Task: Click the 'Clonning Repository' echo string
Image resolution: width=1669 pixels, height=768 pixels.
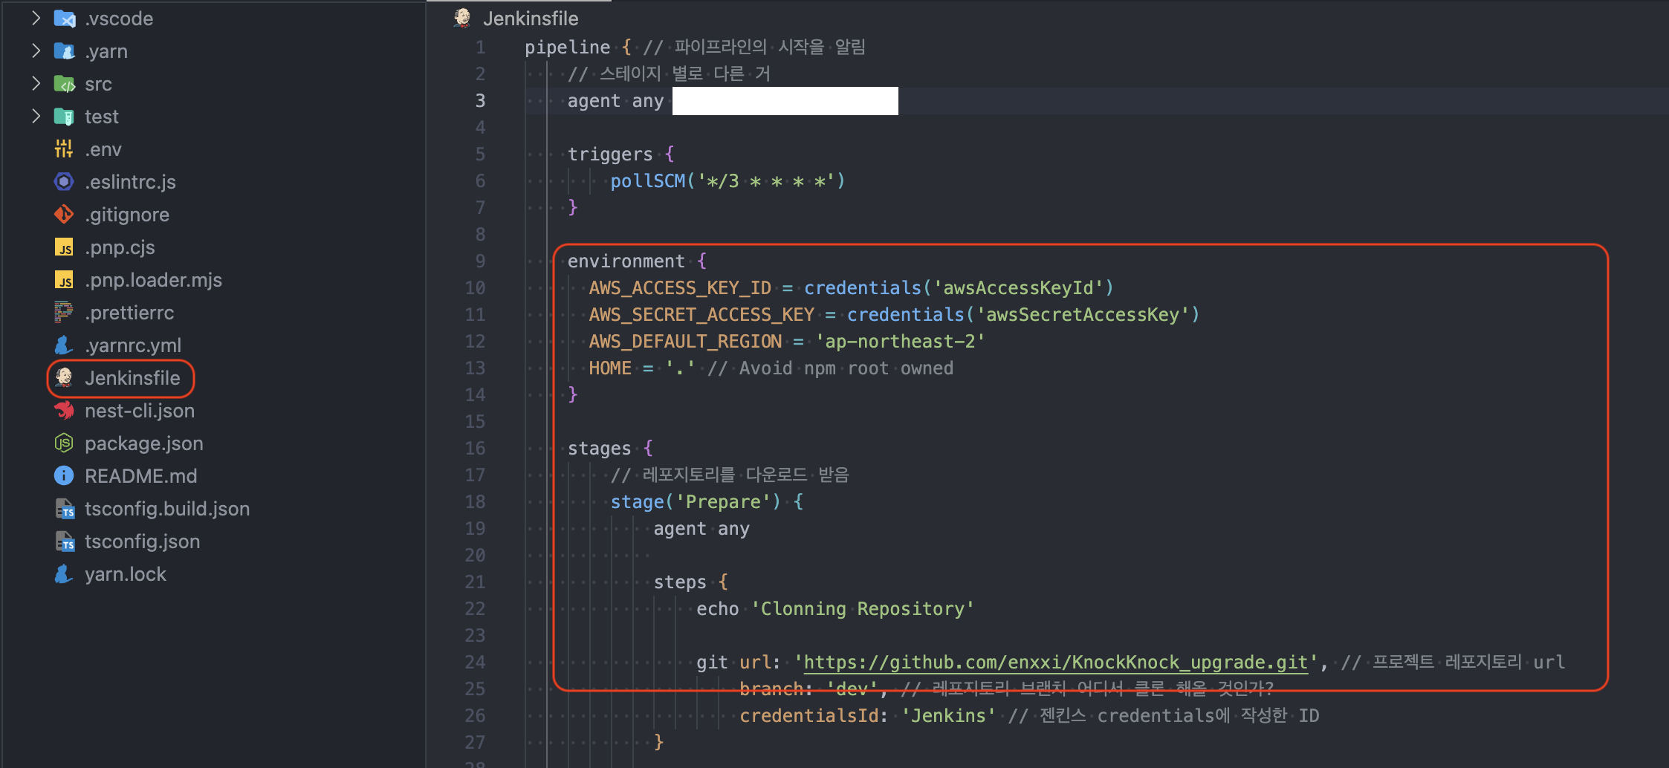Action: pyautogui.click(x=863, y=608)
